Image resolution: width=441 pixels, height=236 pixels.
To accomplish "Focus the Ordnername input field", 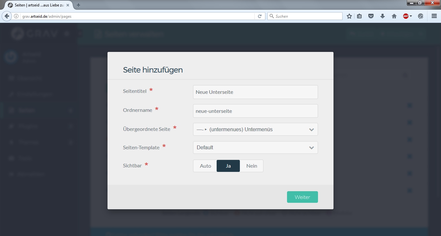I will 255,111.
